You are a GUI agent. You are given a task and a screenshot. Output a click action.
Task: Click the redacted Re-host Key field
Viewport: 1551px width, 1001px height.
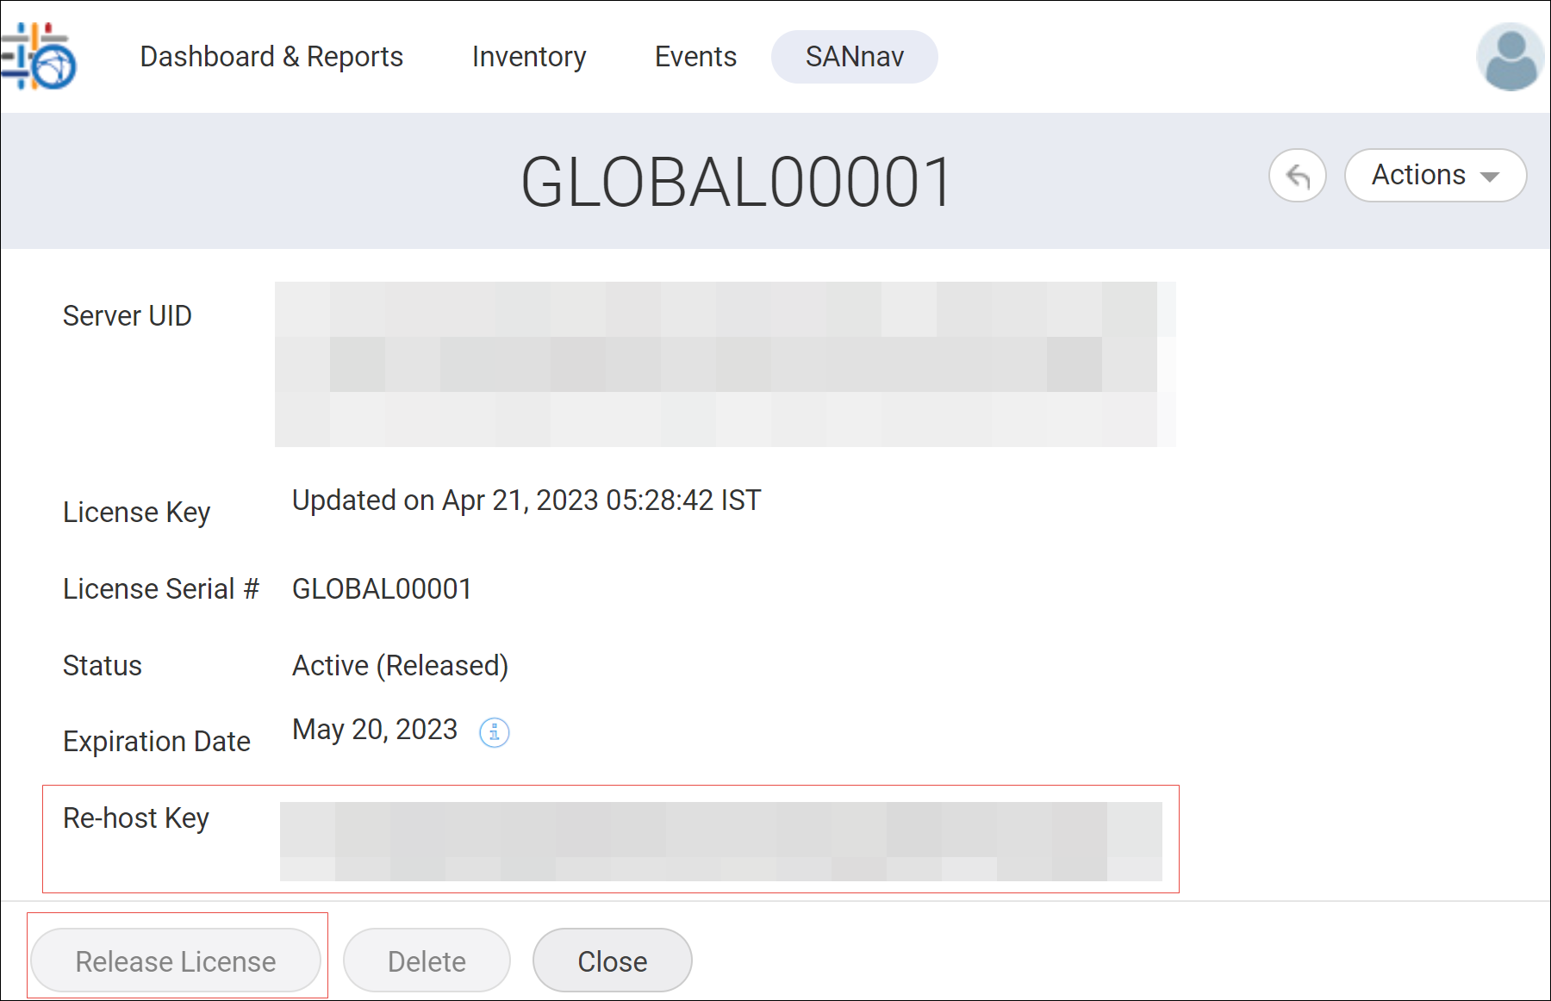click(x=724, y=840)
